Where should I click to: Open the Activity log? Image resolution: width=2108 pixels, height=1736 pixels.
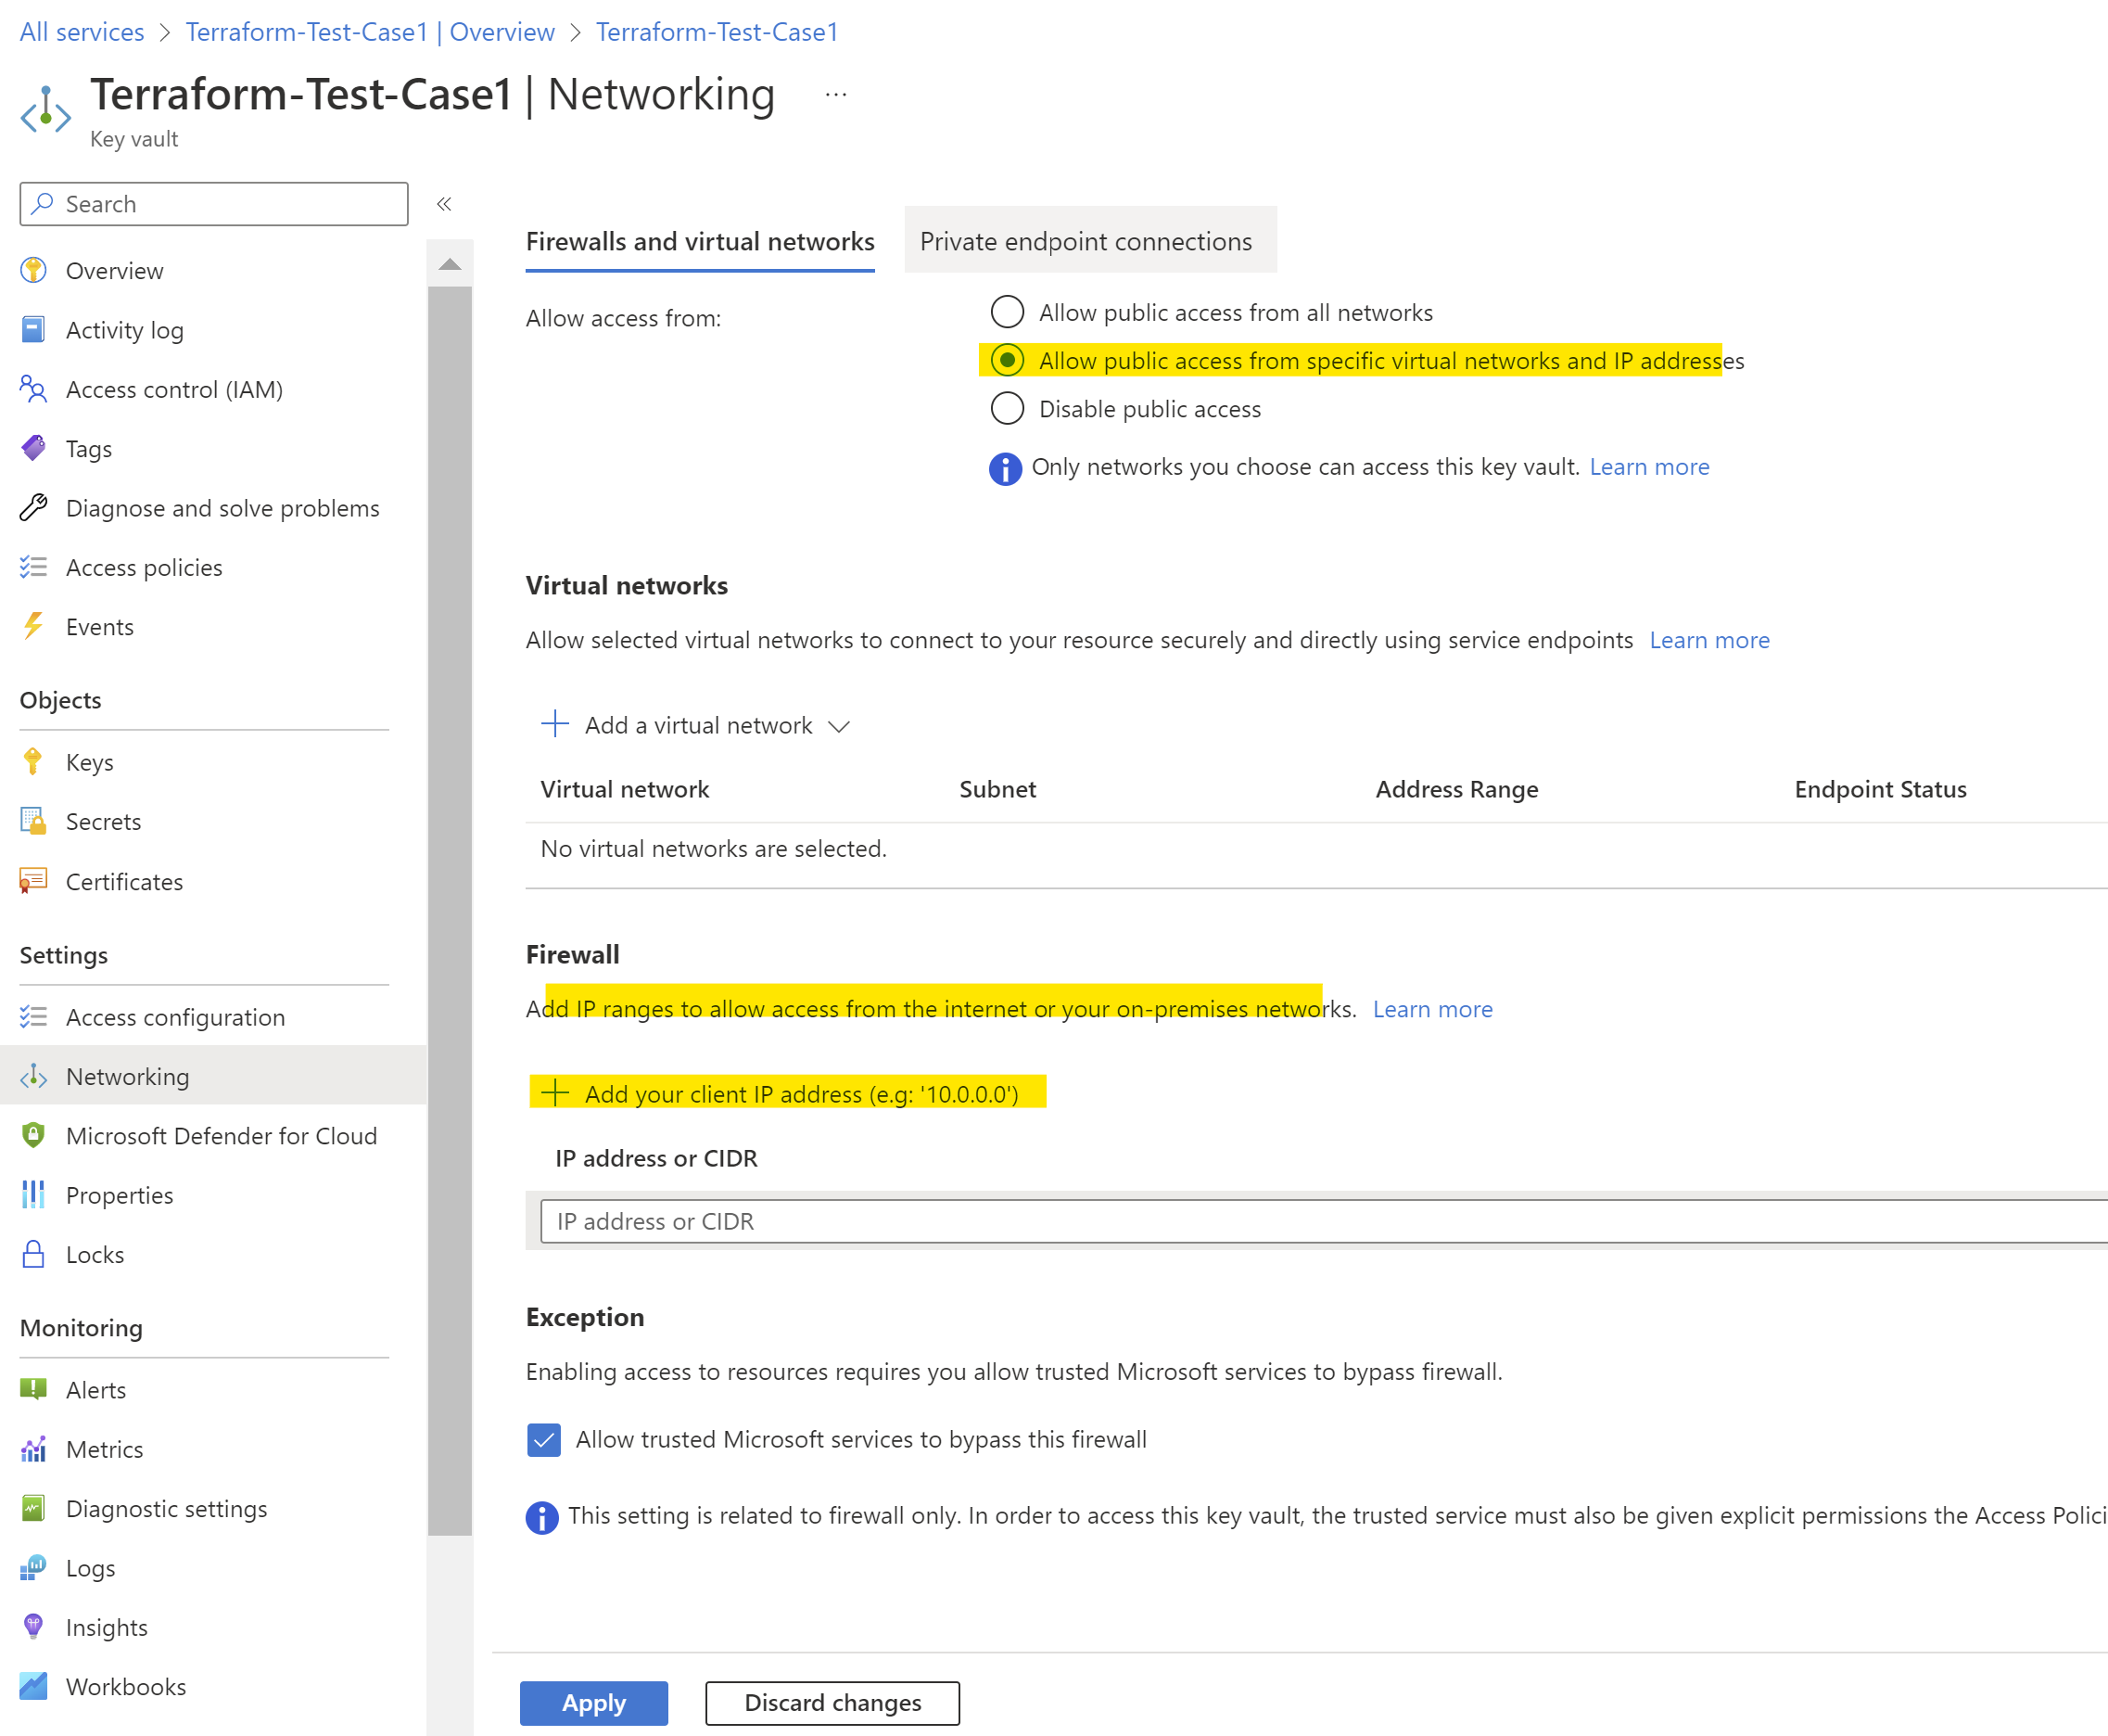[125, 330]
